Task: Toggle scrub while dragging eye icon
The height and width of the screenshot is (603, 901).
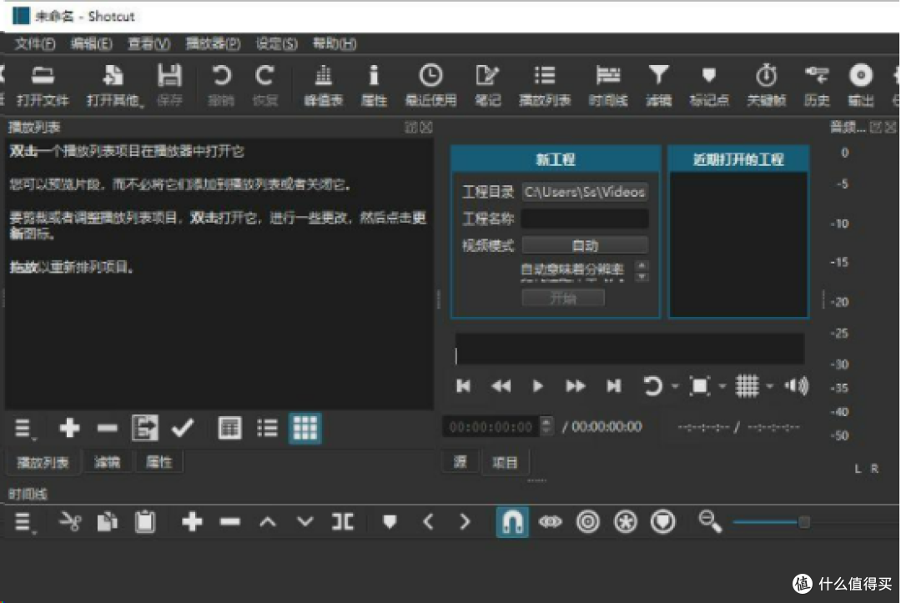Action: tap(550, 522)
